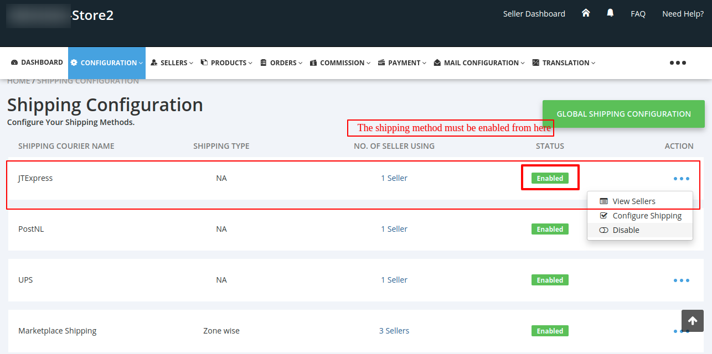Click HOME in the breadcrumb
This screenshot has width=712, height=354.
click(18, 81)
